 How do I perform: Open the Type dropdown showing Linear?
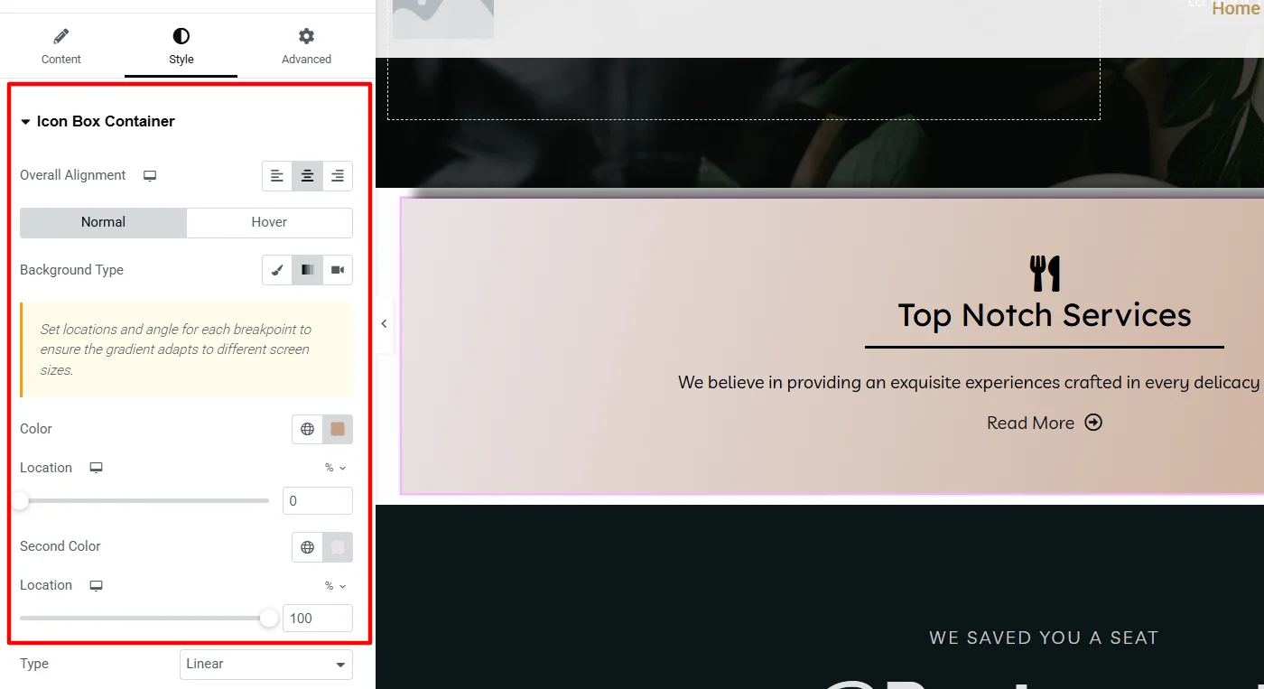(266, 664)
